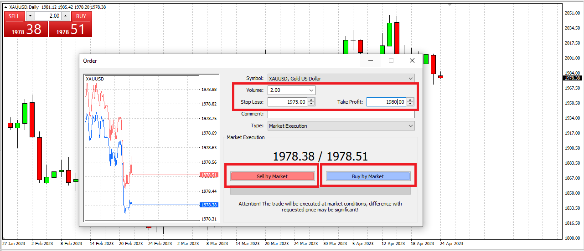This screenshot has width=584, height=251.
Task: Click the Stop Loss input field
Action: [287, 102]
